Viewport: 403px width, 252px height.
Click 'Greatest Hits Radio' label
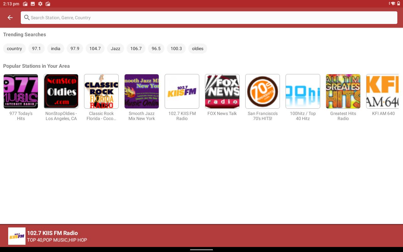[x=343, y=116]
